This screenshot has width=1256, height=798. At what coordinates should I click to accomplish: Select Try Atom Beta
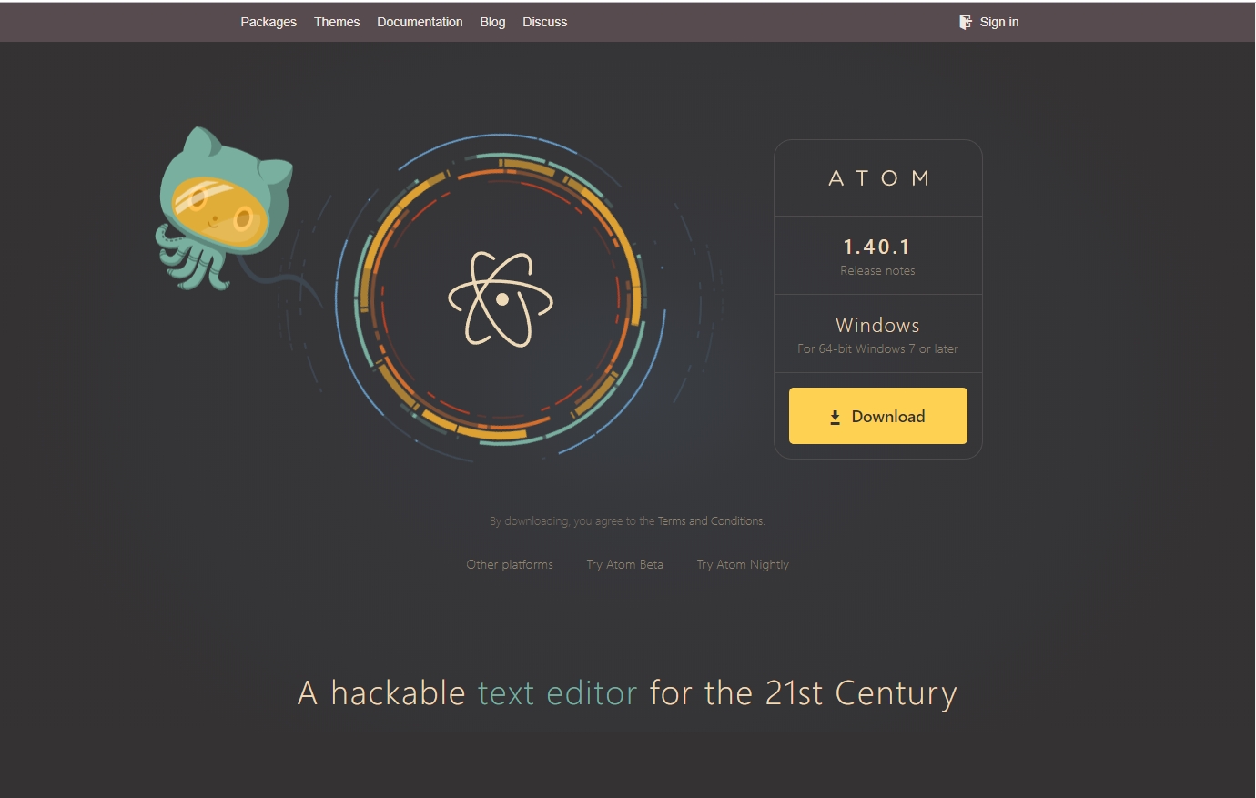pos(624,564)
